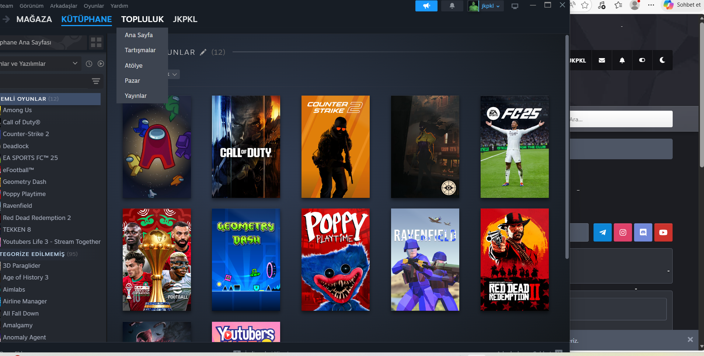
Task: Filter library by ready-to-play games icon
Action: tap(101, 64)
